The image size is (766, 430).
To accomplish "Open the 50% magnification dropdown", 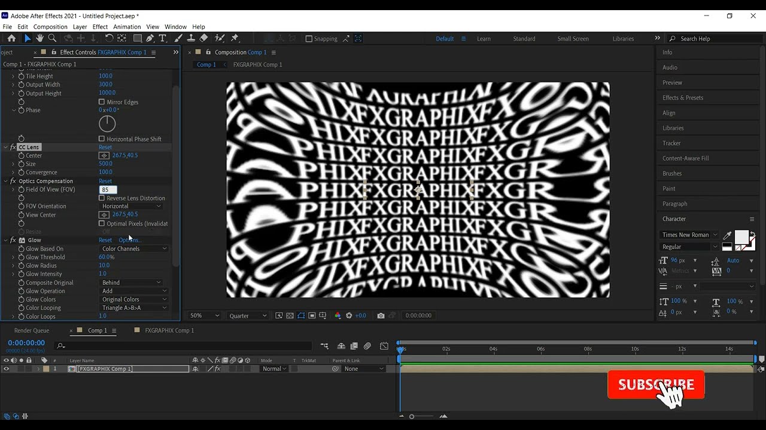I will pos(205,315).
